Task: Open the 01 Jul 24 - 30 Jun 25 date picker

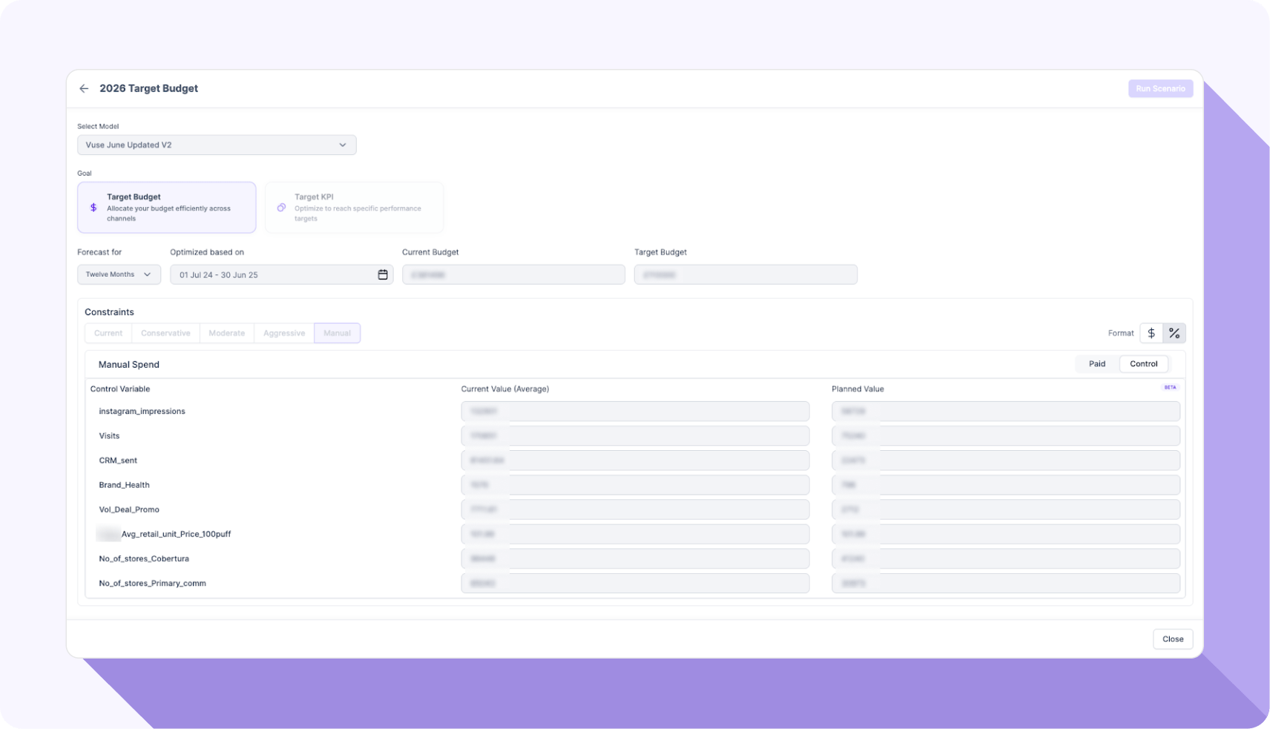Action: click(x=282, y=274)
